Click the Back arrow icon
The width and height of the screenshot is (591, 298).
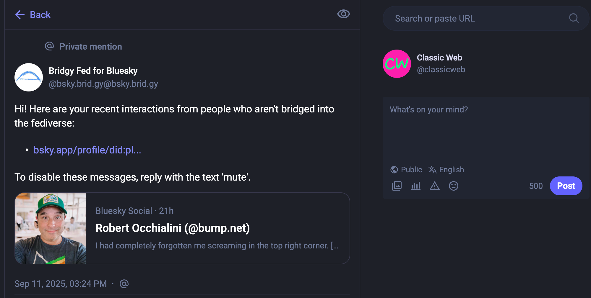click(x=20, y=15)
